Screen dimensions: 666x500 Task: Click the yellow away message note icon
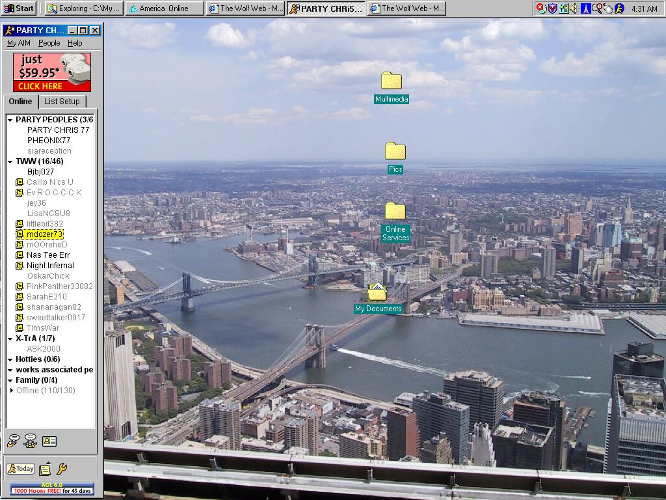coord(44,469)
